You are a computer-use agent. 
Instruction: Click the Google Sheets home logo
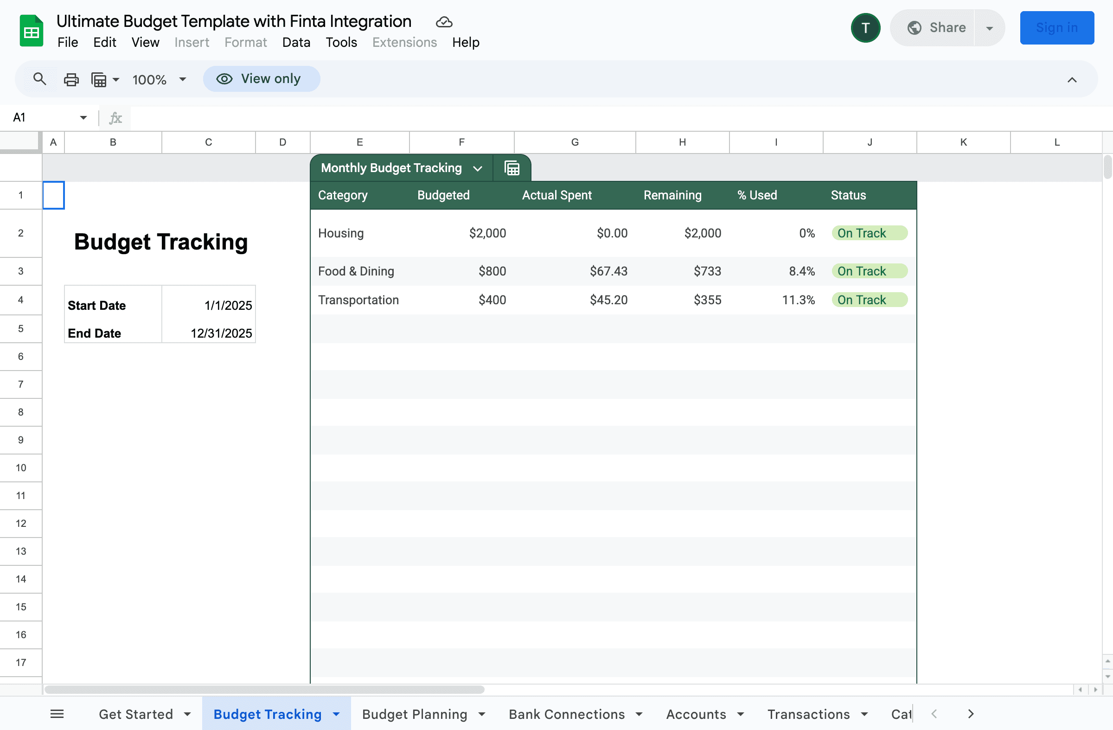32,32
